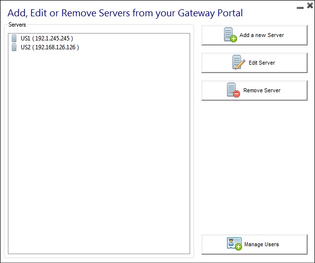The width and height of the screenshot is (315, 263).
Task: Select the US2 server entry
Action: pyautogui.click(x=49, y=47)
